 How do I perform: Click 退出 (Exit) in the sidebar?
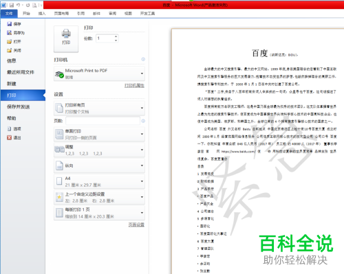point(14,137)
